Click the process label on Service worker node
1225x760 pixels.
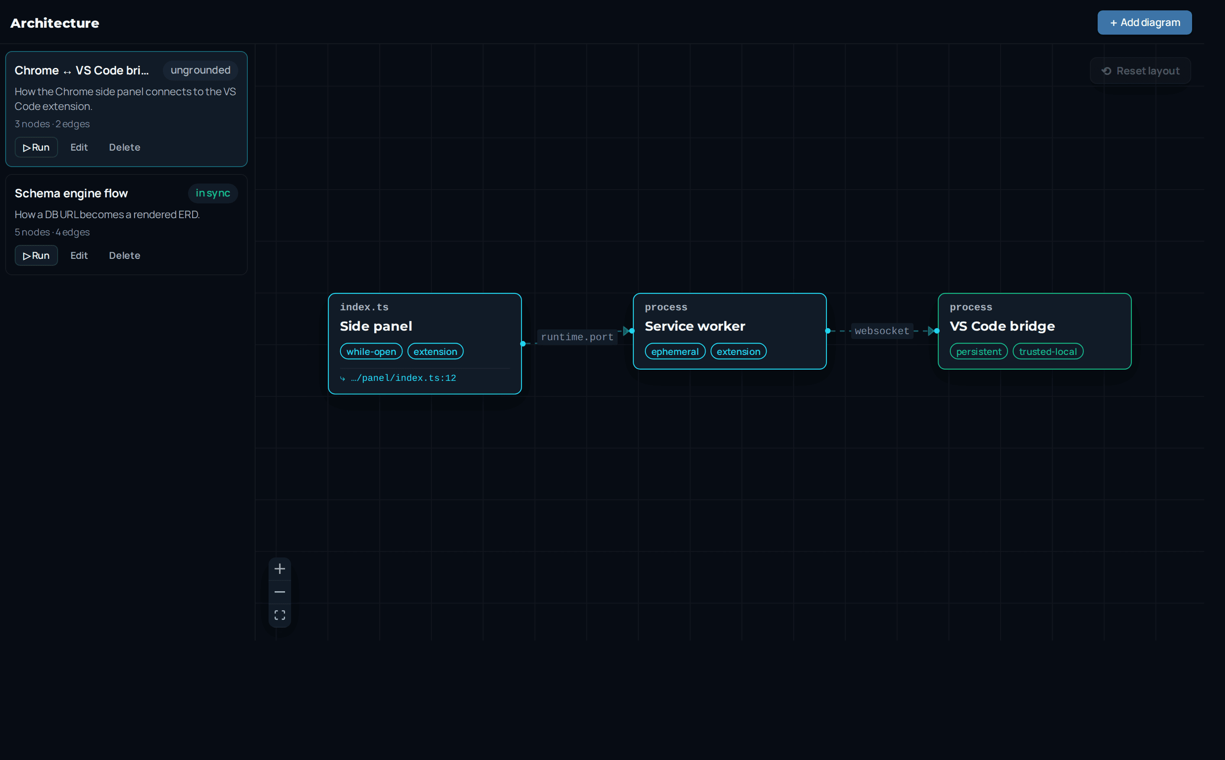point(666,307)
